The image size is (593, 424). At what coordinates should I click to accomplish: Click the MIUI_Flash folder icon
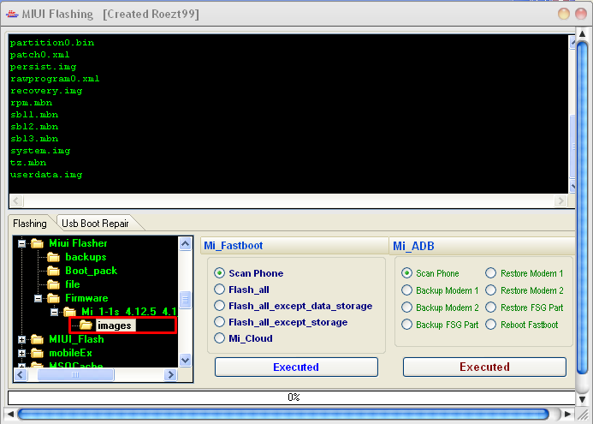point(37,339)
